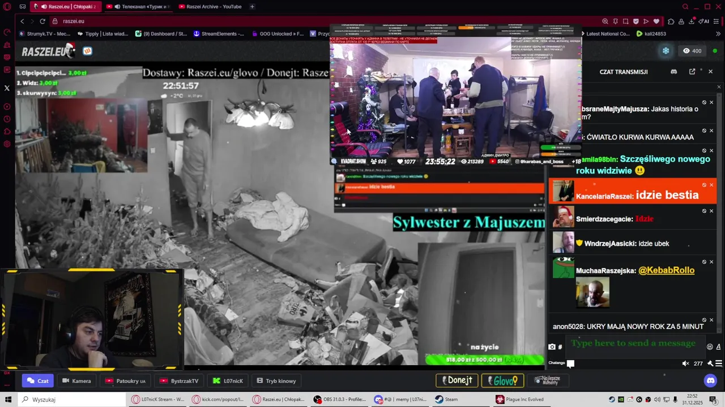Expand hidden bookmarks with double chevron
This screenshot has width=725, height=407.
pyautogui.click(x=718, y=34)
